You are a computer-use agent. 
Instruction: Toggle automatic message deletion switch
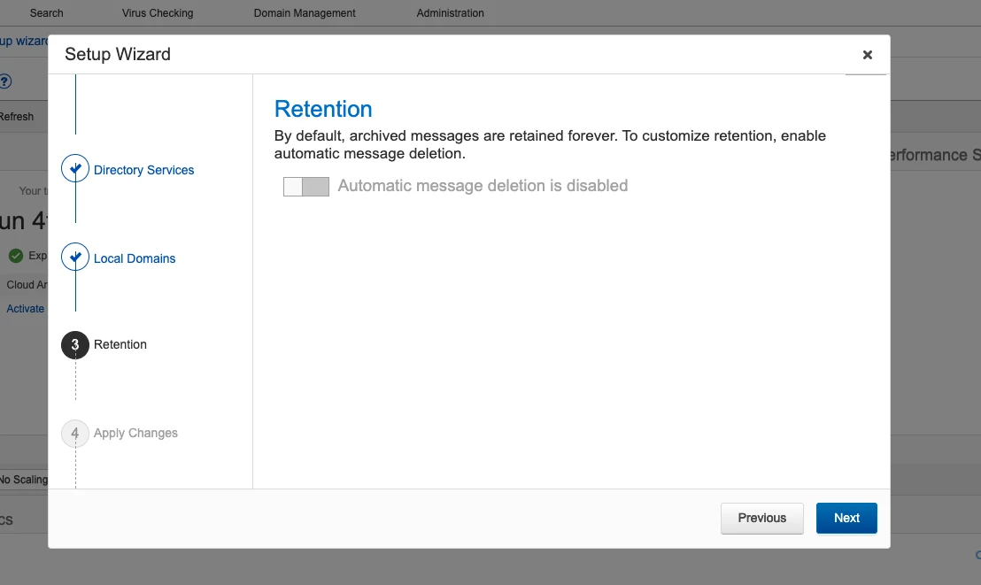pyautogui.click(x=306, y=187)
